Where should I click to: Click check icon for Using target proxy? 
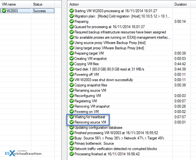[x=72, y=48]
